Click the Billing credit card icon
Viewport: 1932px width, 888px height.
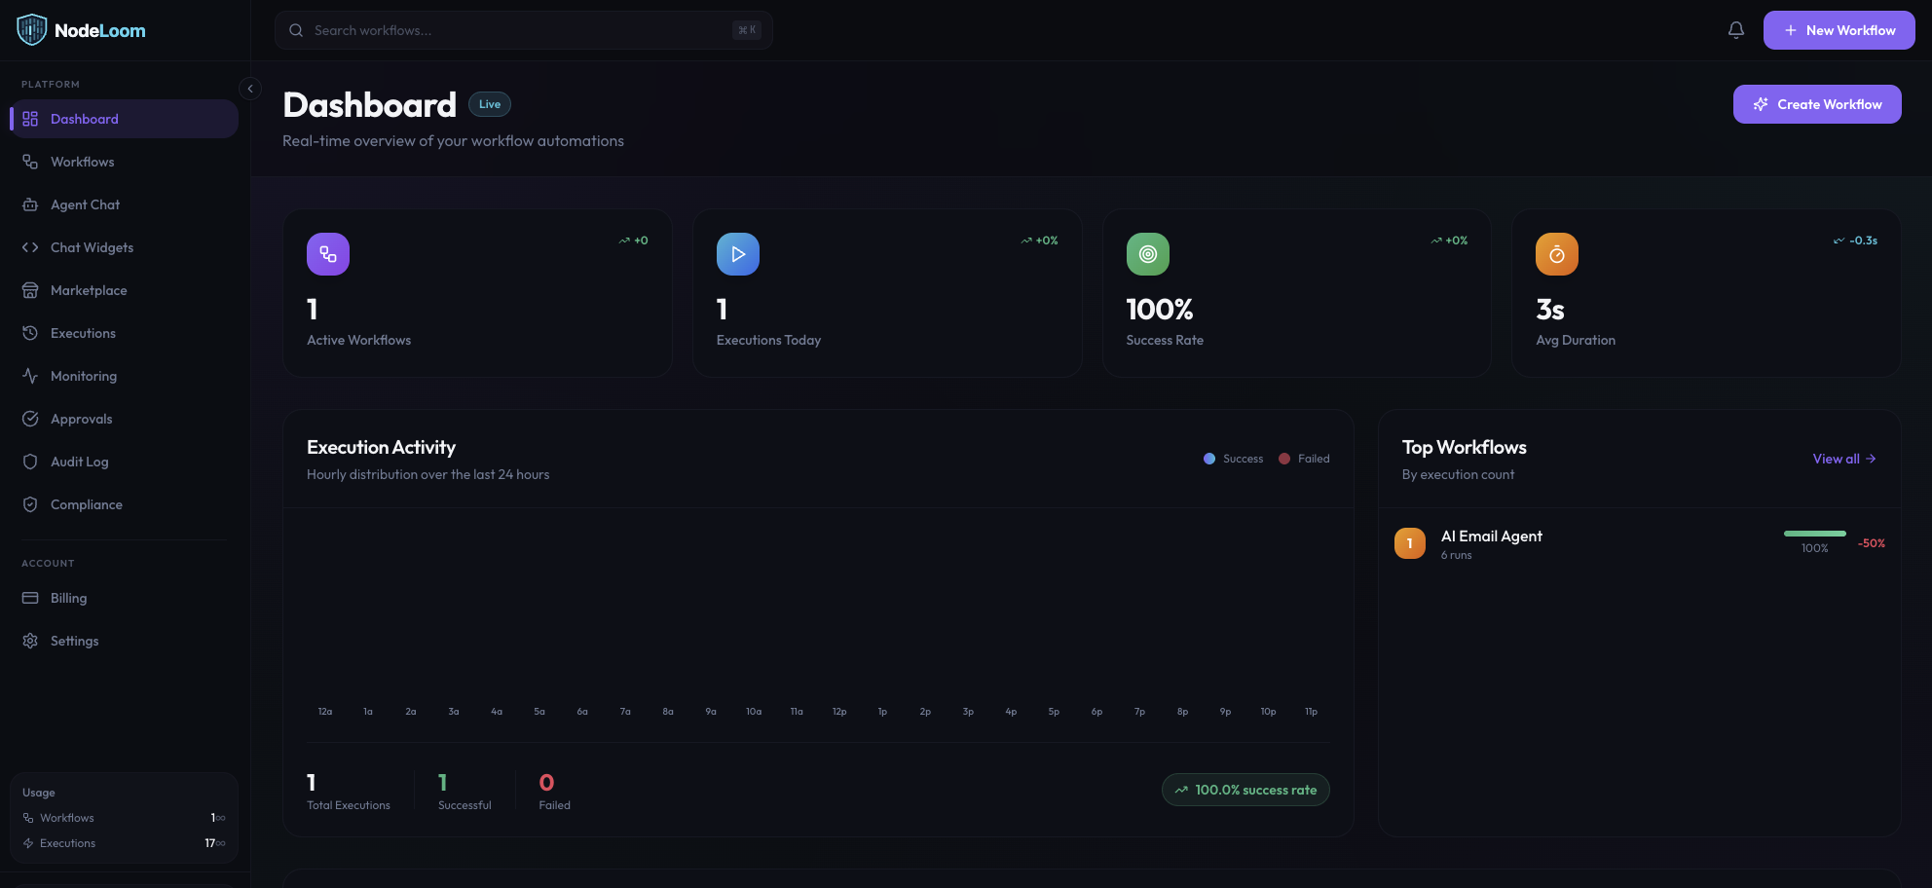[30, 598]
